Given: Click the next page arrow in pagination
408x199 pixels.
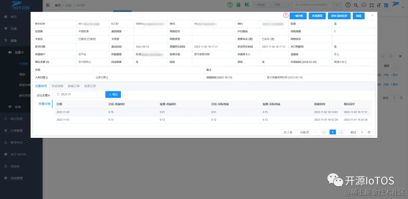Looking at the screenshot, I should pos(342,133).
